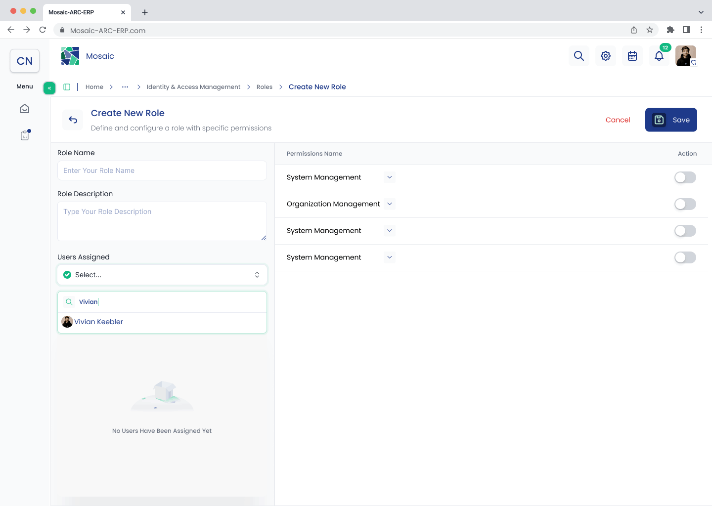This screenshot has width=712, height=506.
Task: Collapse the sidebar with green arrow button
Action: tap(49, 88)
